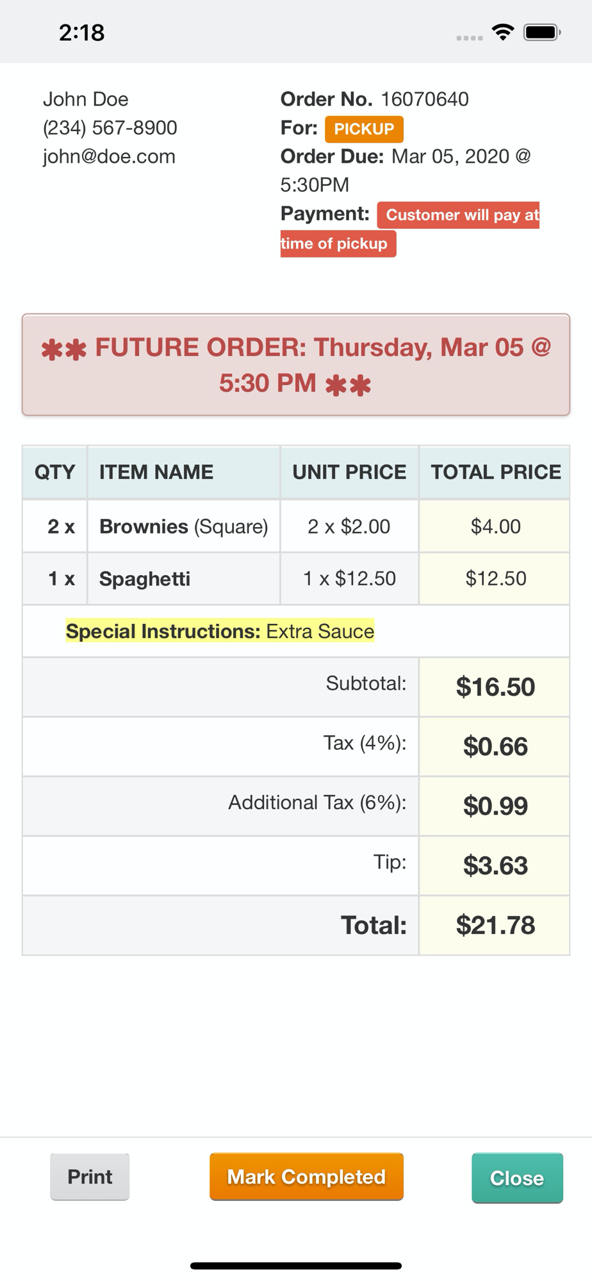Tap the Tip amount $3.63
Viewport: 592px width, 1281px height.
coord(495,865)
